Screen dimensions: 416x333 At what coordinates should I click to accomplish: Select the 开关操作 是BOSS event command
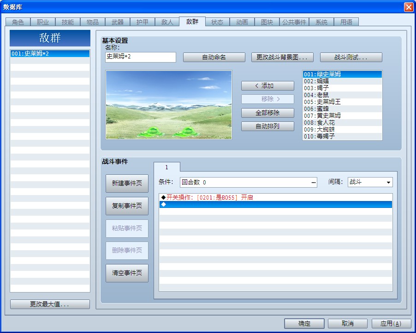(276, 197)
